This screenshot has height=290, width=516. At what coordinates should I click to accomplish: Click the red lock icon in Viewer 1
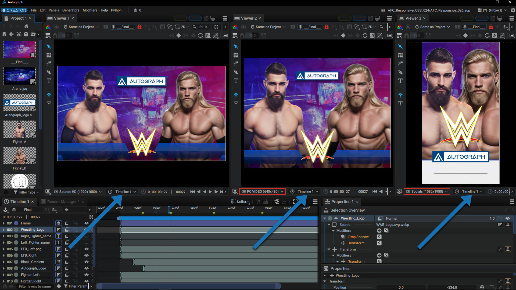139,27
